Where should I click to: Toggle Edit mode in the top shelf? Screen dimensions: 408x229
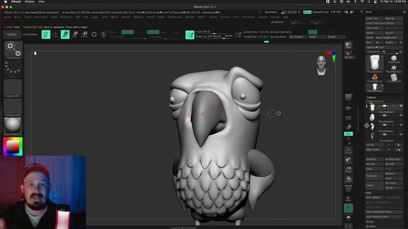tap(46, 34)
